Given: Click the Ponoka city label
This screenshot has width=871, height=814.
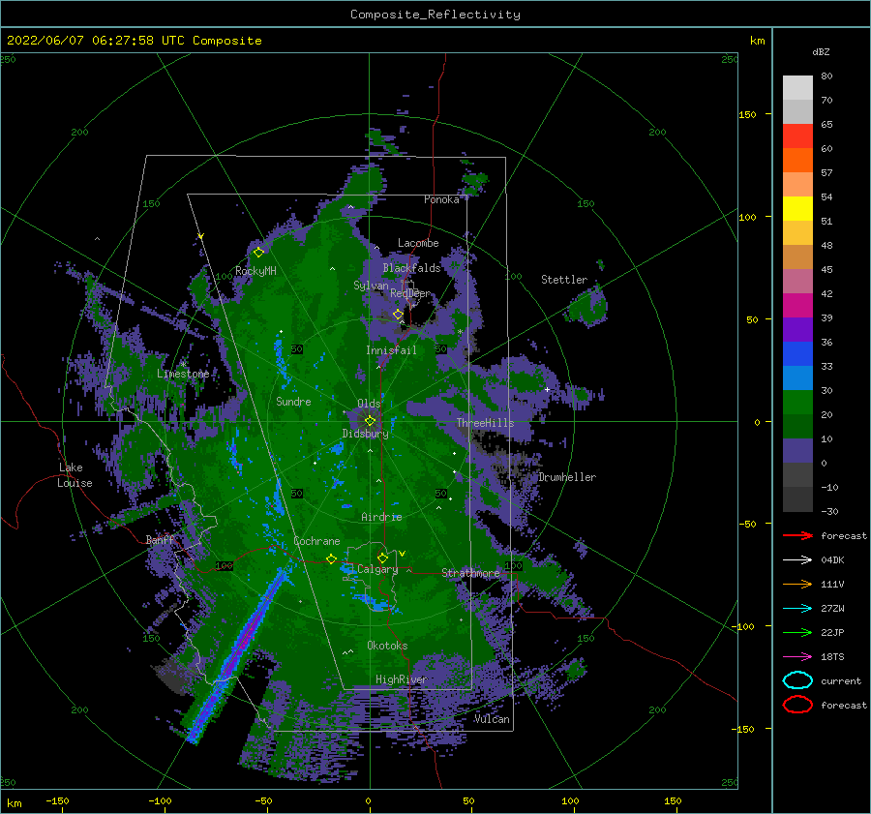Looking at the screenshot, I should pyautogui.click(x=441, y=199).
